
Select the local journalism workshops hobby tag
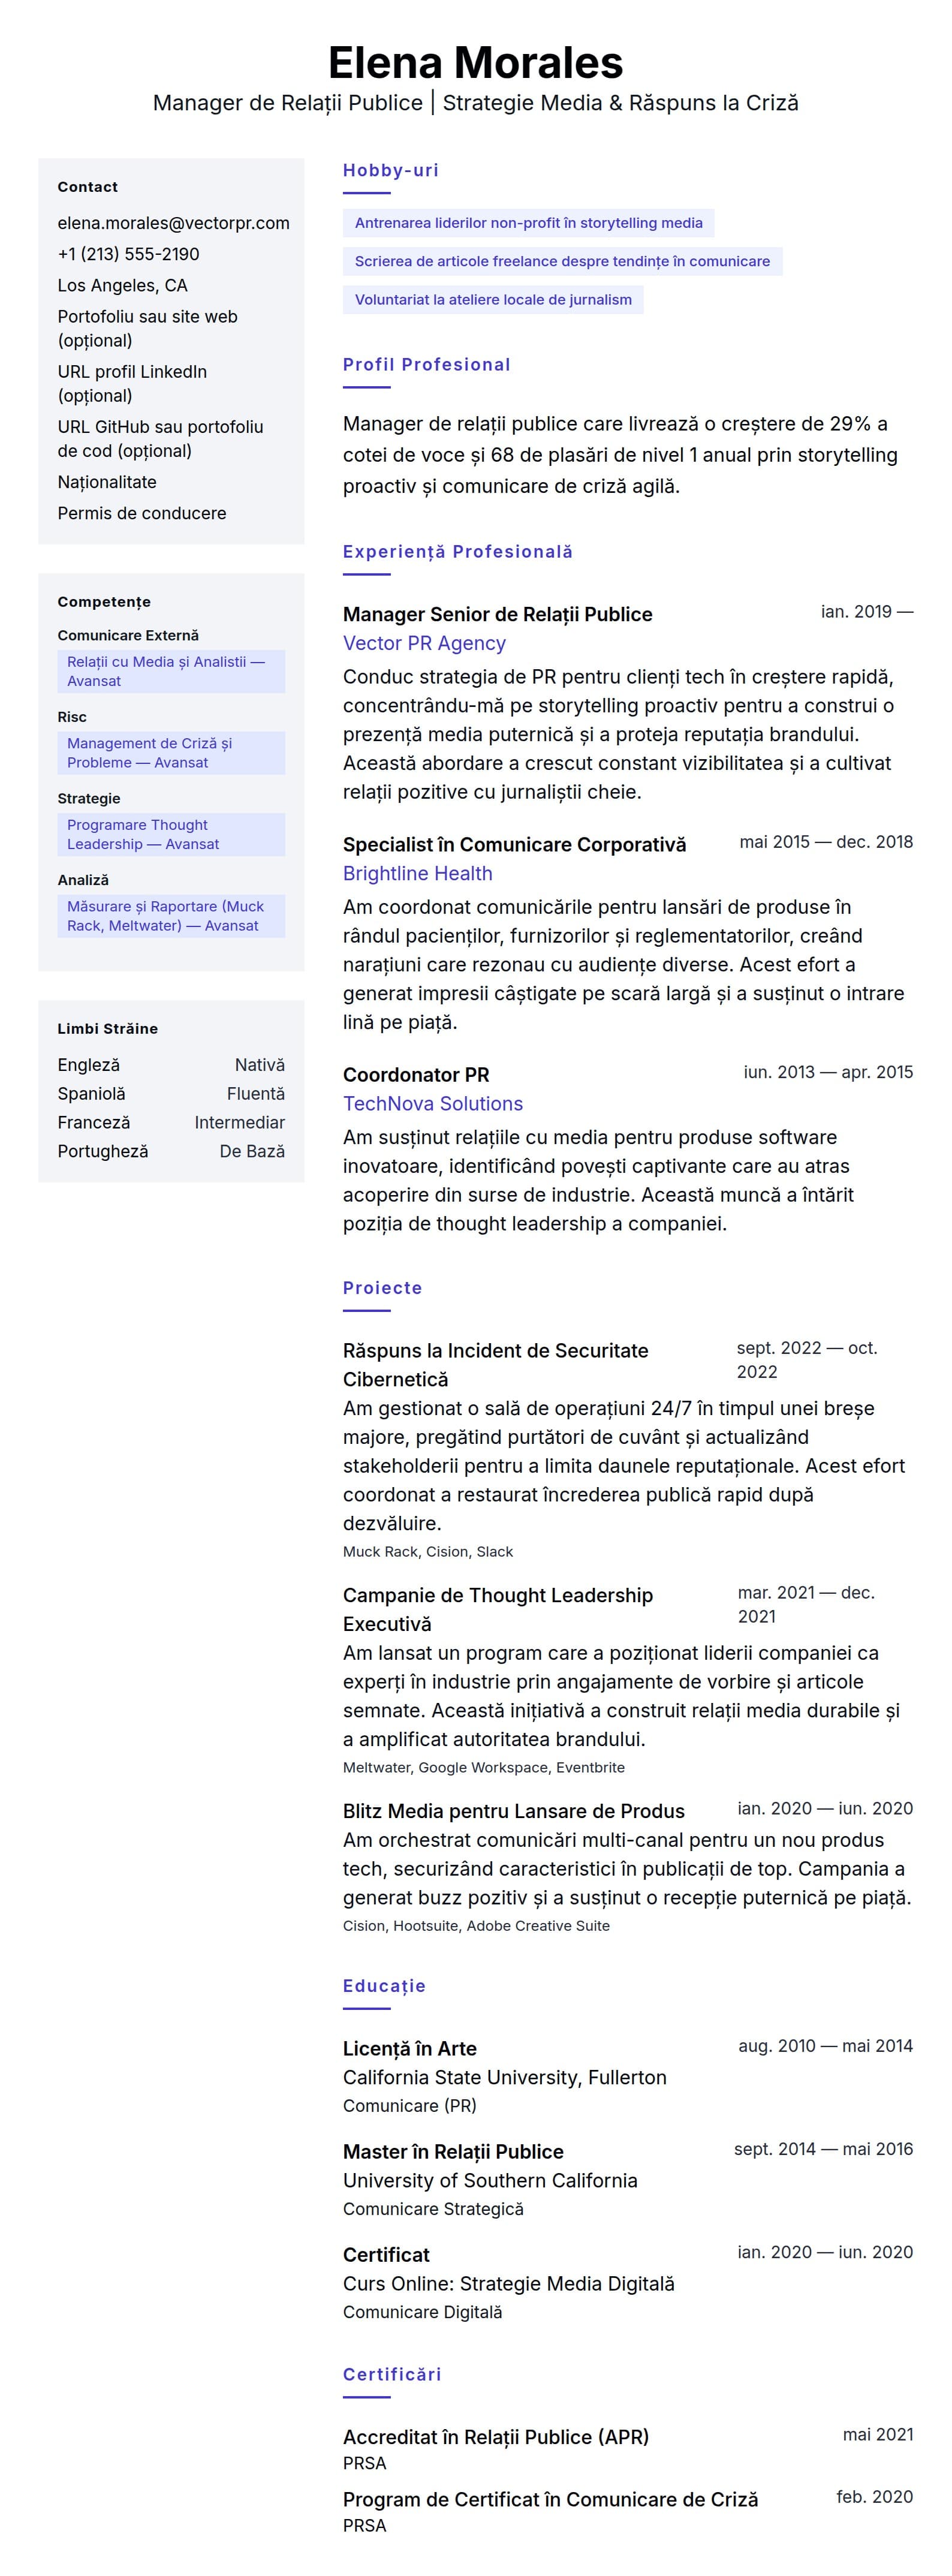coord(493,299)
